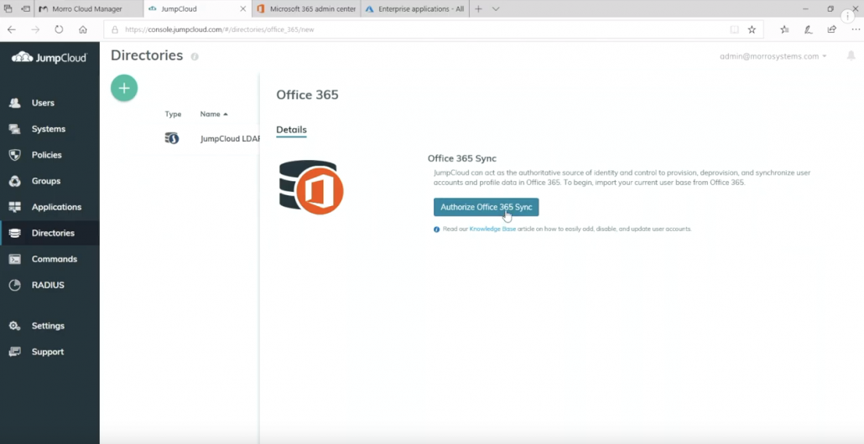Click the green add directory plus button

tap(124, 88)
